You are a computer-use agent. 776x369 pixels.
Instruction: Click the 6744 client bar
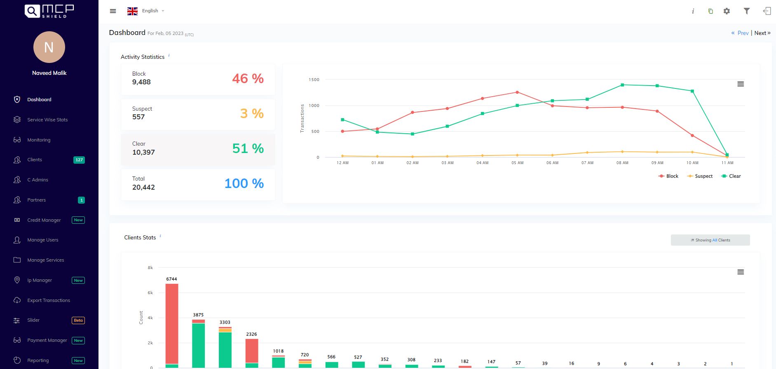click(172, 325)
